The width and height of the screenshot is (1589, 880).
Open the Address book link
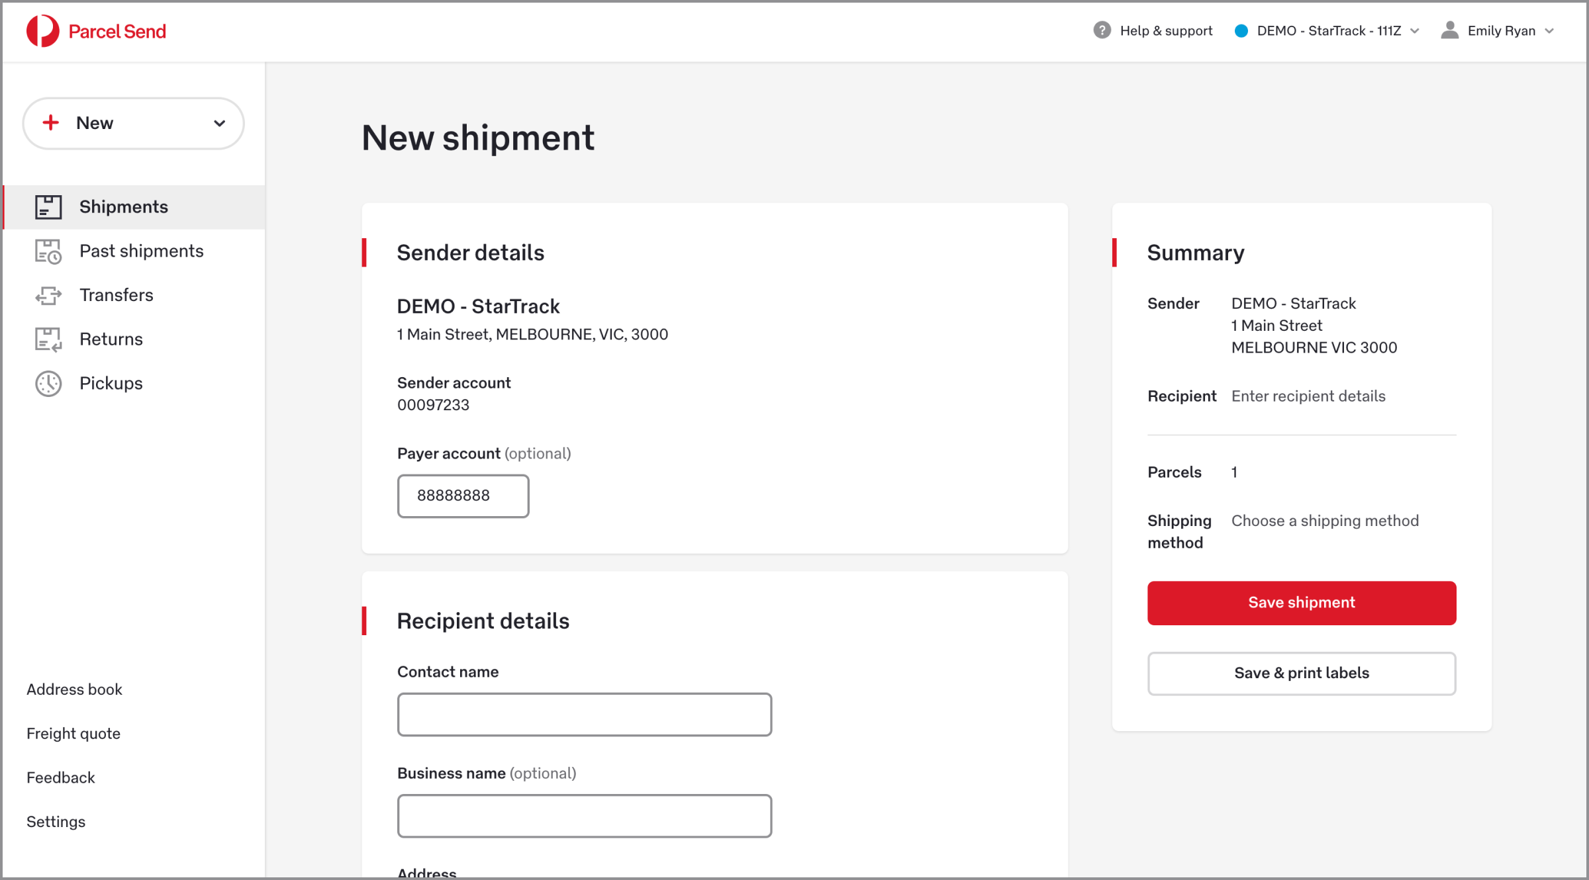(74, 689)
